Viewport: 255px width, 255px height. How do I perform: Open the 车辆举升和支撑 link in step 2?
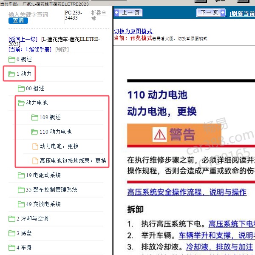click(217, 235)
